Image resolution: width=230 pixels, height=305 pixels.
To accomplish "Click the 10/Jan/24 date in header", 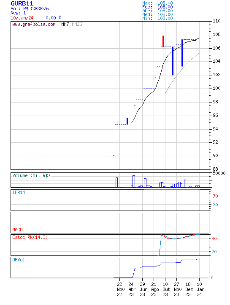I will (22, 18).
